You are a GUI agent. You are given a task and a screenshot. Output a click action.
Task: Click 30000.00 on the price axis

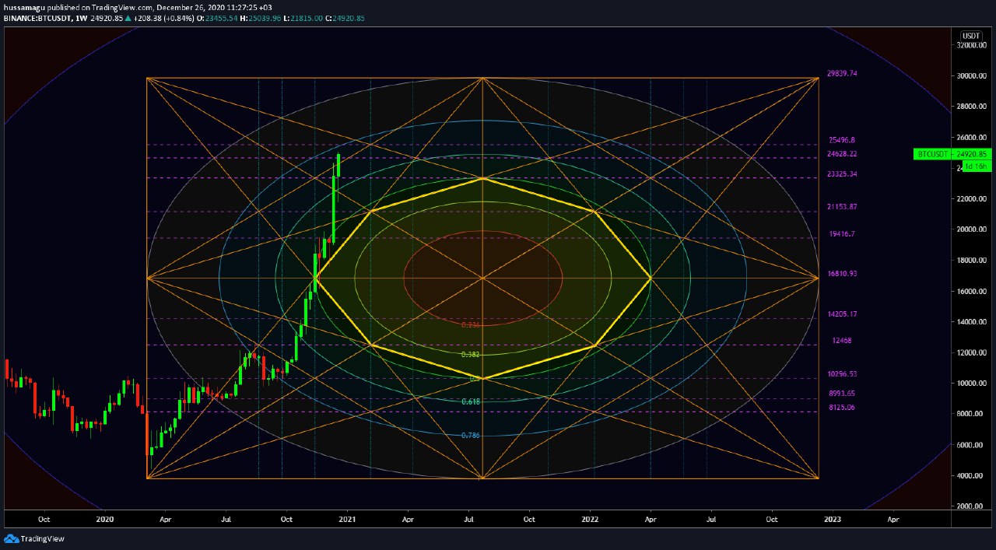pyautogui.click(x=973, y=76)
